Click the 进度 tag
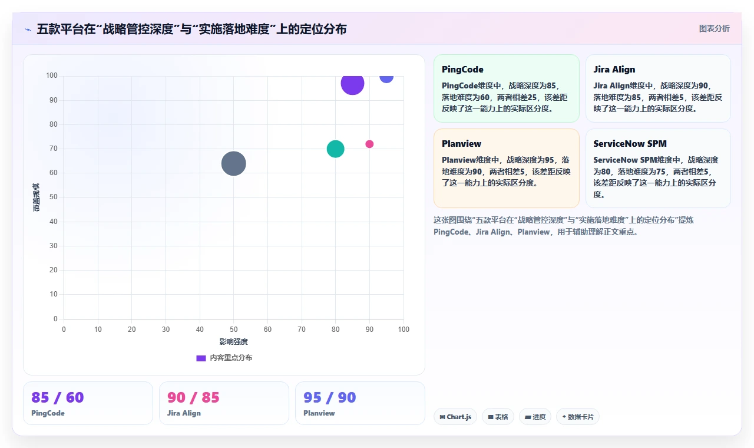The image size is (754, 448). pyautogui.click(x=535, y=417)
